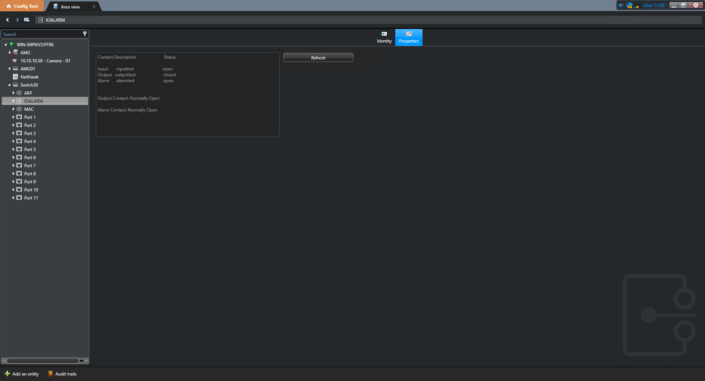Click the search filter funnel icon

85,34
